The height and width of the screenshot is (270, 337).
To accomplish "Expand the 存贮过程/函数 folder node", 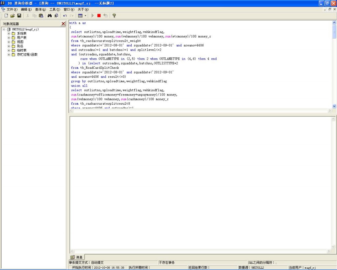I will 9,55.
